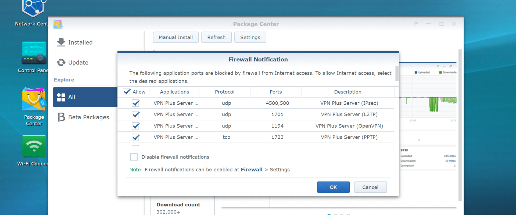Click the Beta Packages B icon
The height and width of the screenshot is (215, 516).
tap(61, 117)
